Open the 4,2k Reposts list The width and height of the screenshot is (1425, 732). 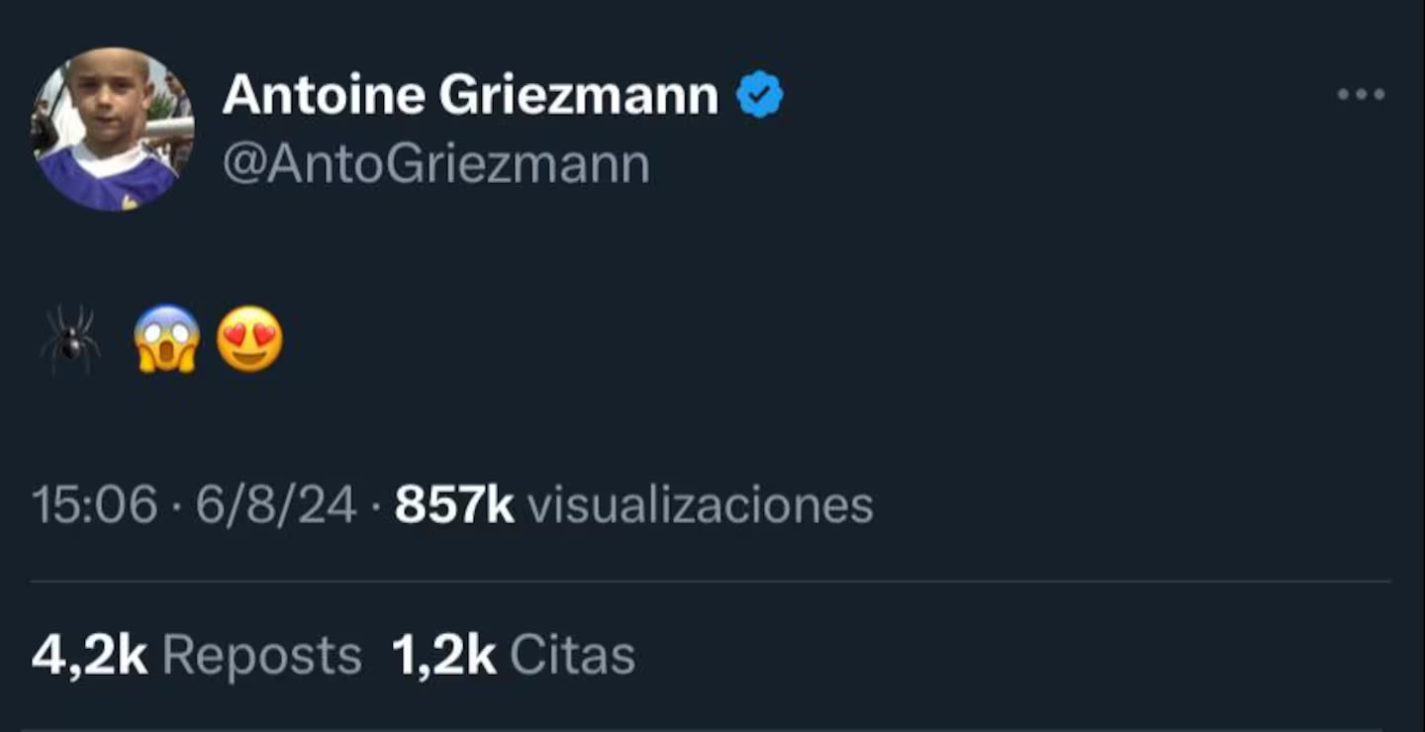point(197,655)
